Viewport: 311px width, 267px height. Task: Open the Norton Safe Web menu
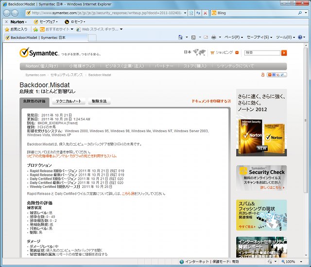(46, 22)
